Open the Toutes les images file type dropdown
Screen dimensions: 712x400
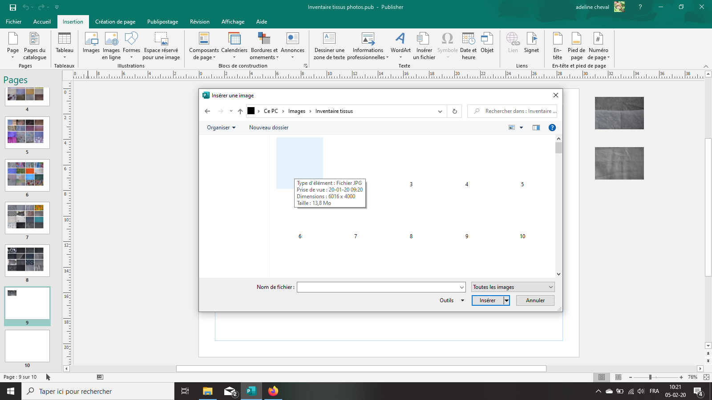[513, 287]
